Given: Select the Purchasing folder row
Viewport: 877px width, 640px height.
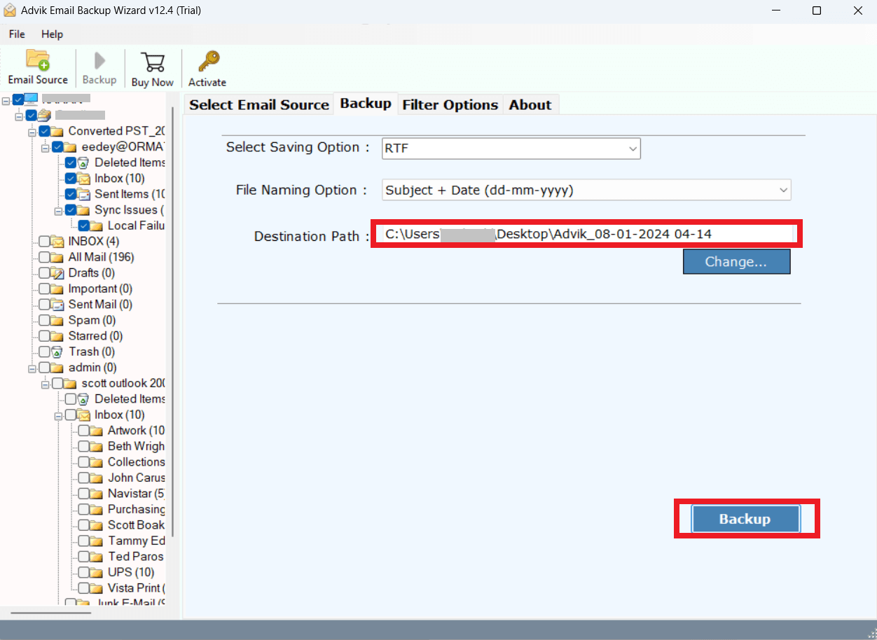Looking at the screenshot, I should point(136,509).
